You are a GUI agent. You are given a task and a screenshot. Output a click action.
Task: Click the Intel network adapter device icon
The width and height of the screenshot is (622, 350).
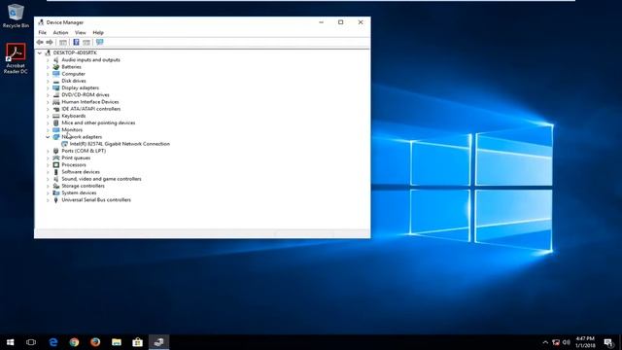[x=65, y=144]
